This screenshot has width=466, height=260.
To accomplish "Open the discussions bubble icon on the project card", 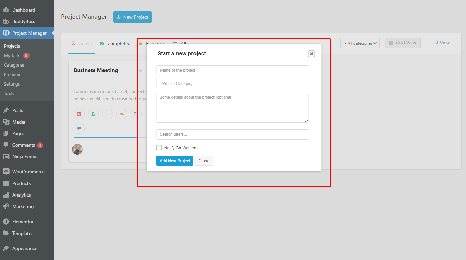I will (x=79, y=128).
